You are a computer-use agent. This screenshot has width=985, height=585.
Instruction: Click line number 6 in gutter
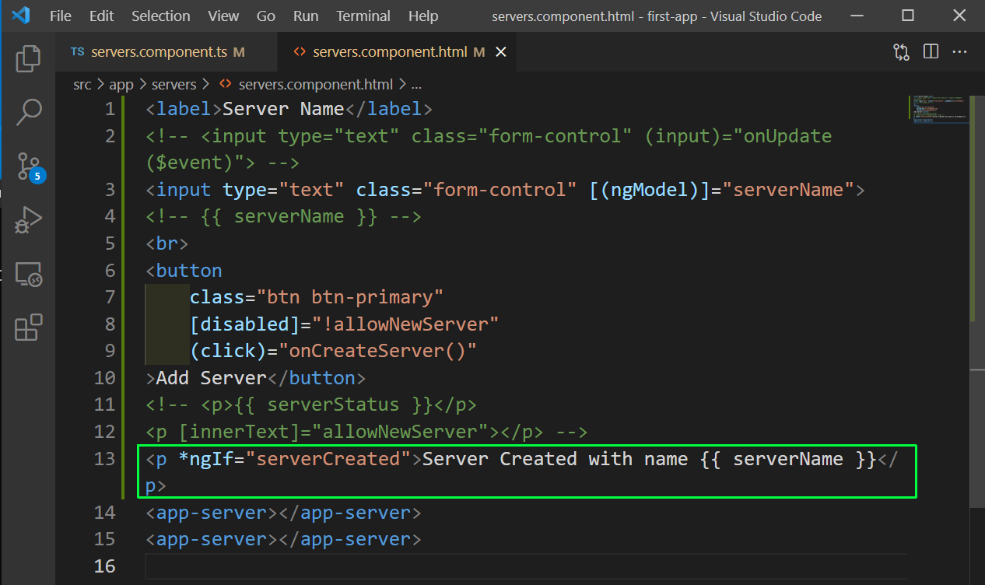coord(109,270)
